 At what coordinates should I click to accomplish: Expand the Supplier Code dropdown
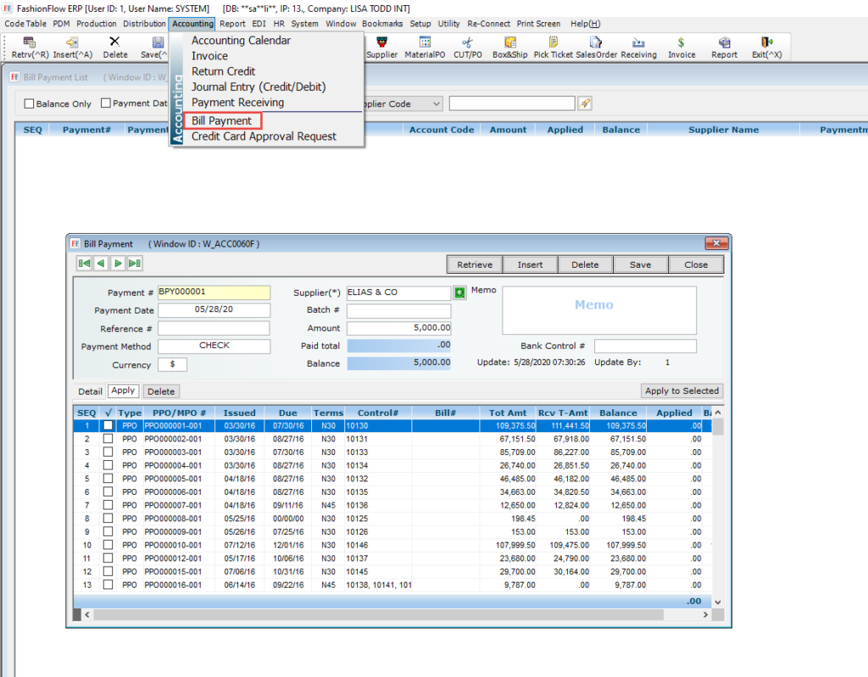pos(436,103)
